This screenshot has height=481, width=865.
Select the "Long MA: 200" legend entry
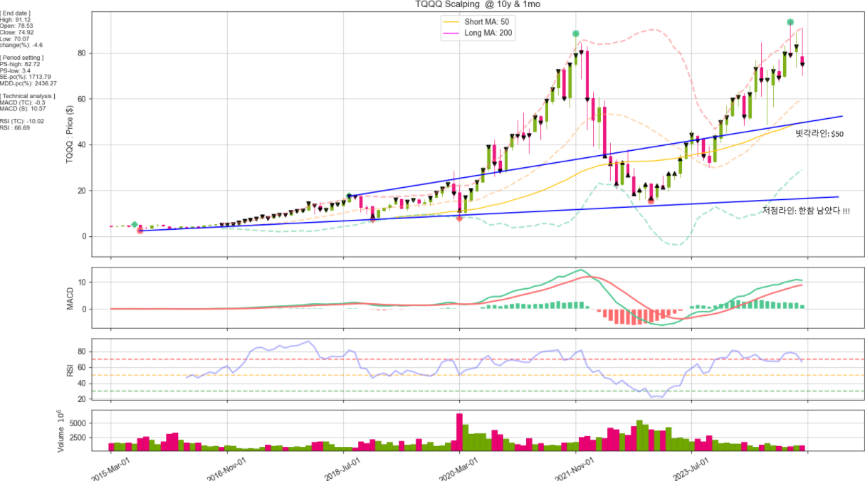point(489,33)
